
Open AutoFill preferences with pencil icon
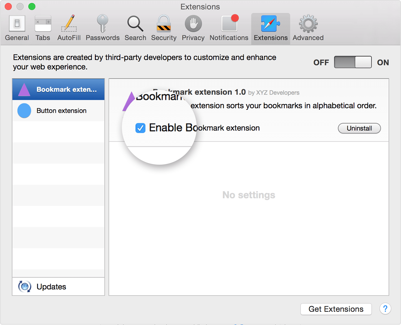(69, 28)
